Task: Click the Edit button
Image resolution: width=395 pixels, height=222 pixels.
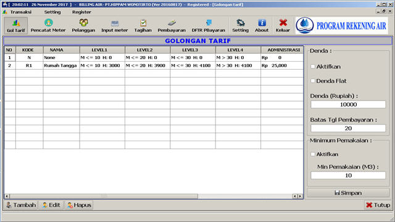Action: click(x=51, y=205)
